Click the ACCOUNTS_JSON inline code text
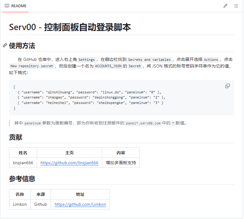This screenshot has height=219, width=244. (108, 66)
